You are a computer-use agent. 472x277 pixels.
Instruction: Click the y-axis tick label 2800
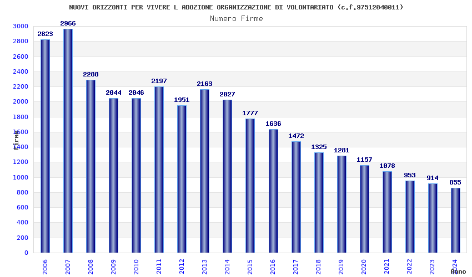point(21,42)
